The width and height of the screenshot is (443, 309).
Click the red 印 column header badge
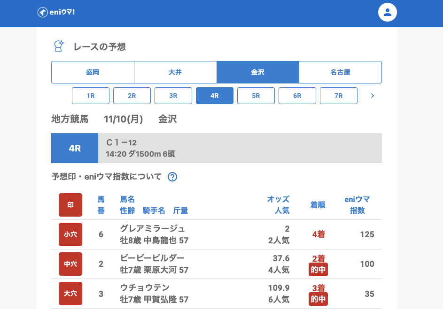tap(70, 205)
